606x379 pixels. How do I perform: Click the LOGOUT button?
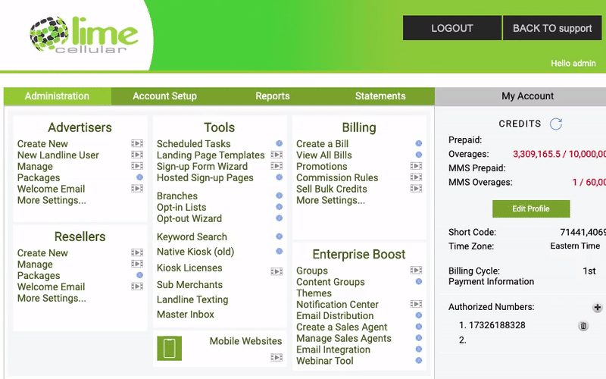click(451, 28)
